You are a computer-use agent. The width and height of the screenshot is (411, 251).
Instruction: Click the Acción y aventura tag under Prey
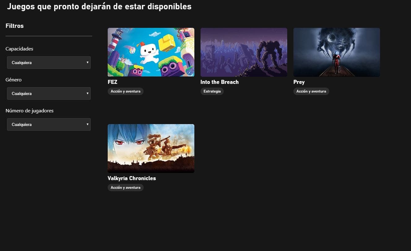(311, 91)
